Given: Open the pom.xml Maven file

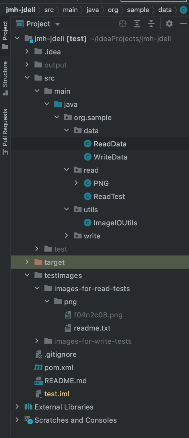Looking at the screenshot, I should pos(59,368).
